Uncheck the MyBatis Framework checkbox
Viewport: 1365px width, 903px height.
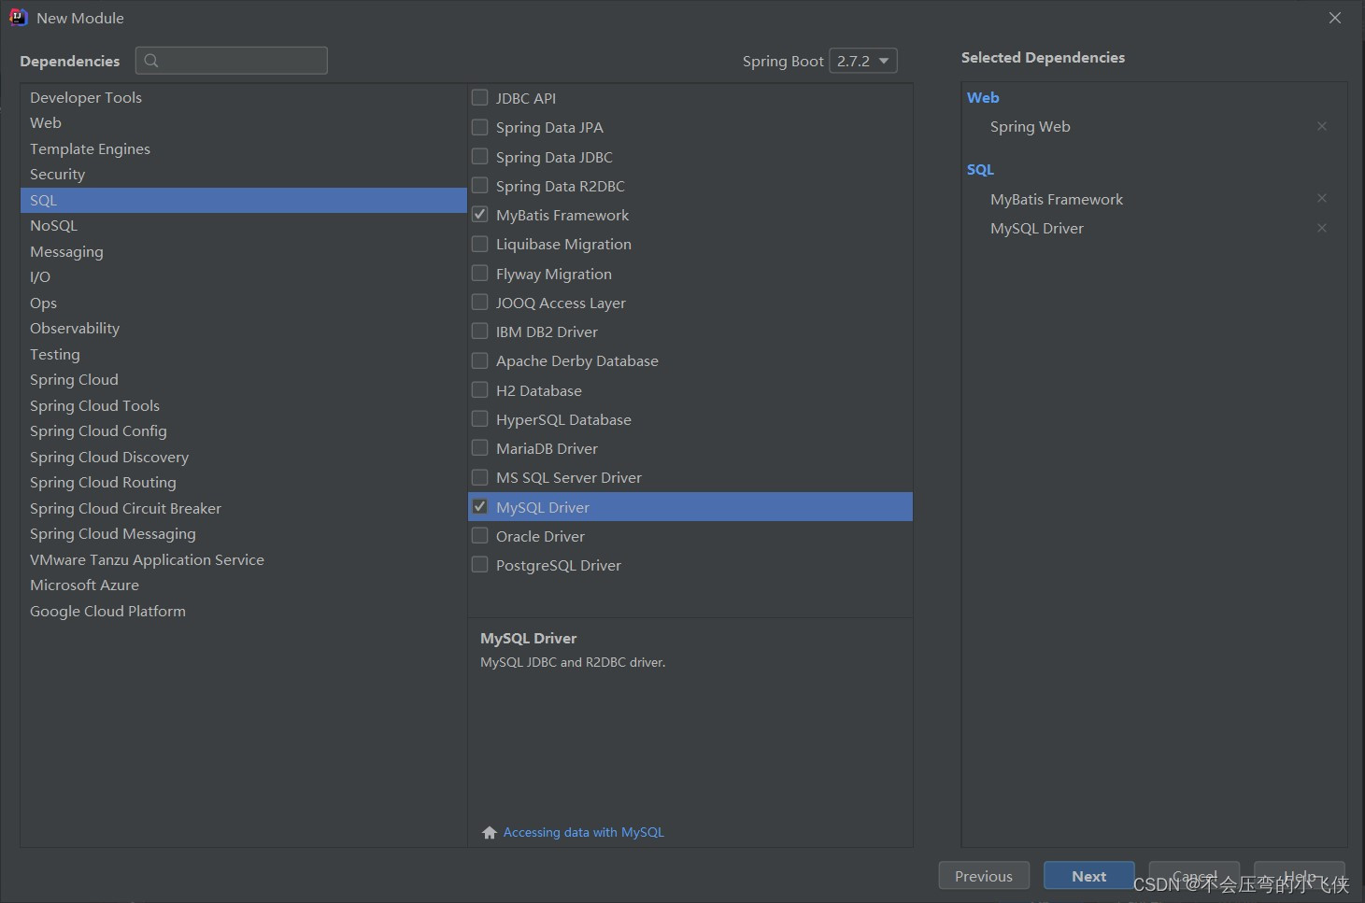479,214
